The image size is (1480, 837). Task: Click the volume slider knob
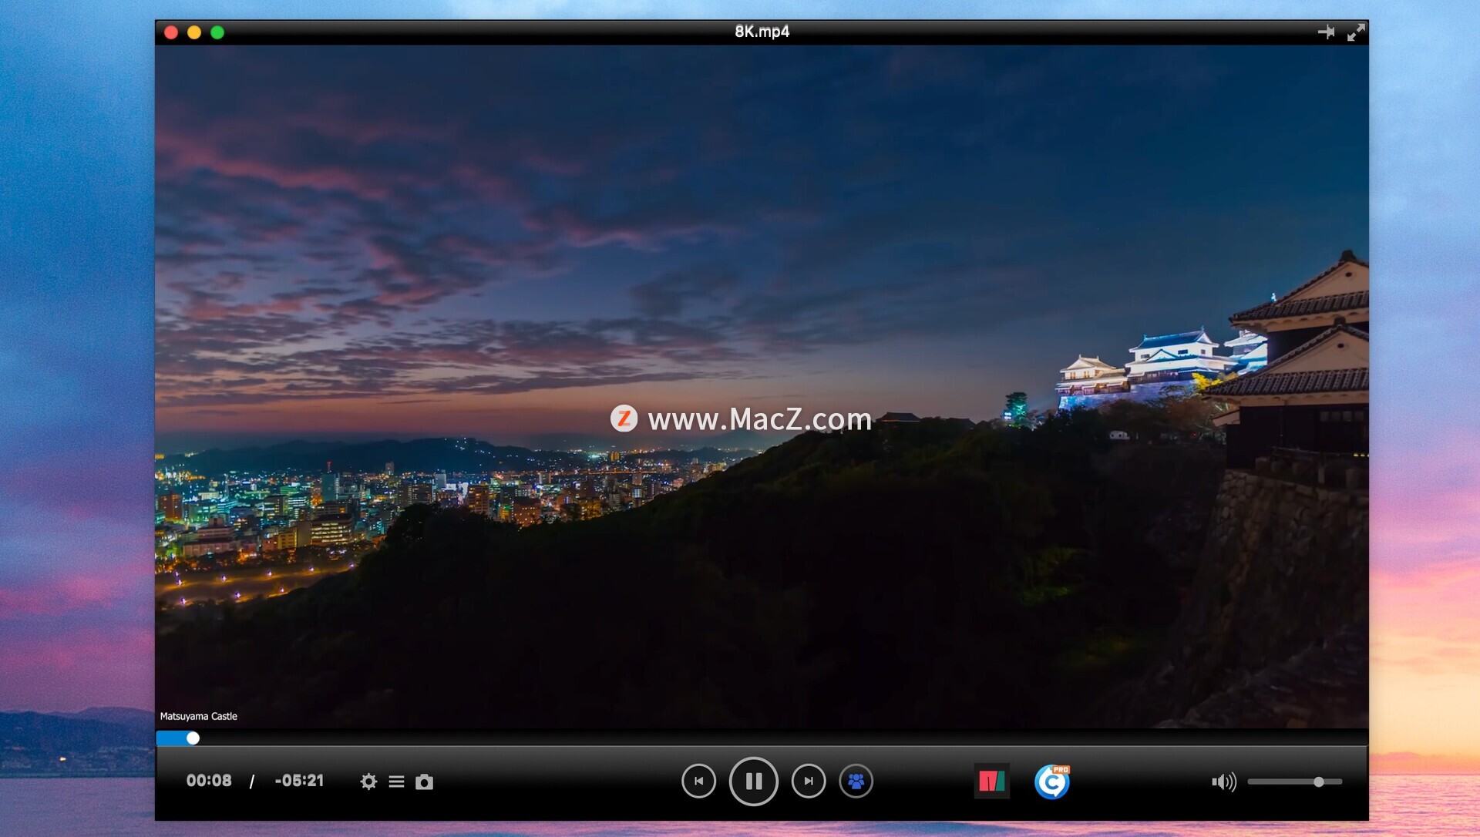click(x=1319, y=782)
